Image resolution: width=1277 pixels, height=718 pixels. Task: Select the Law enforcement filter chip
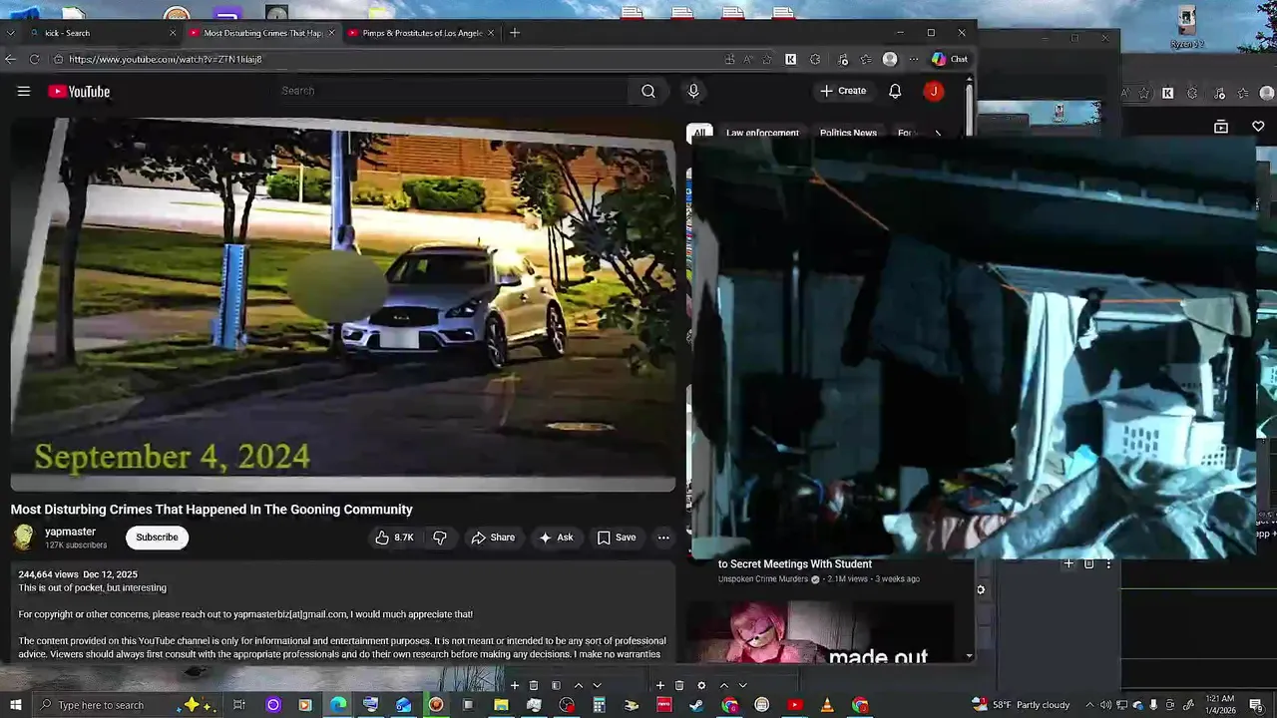click(762, 133)
